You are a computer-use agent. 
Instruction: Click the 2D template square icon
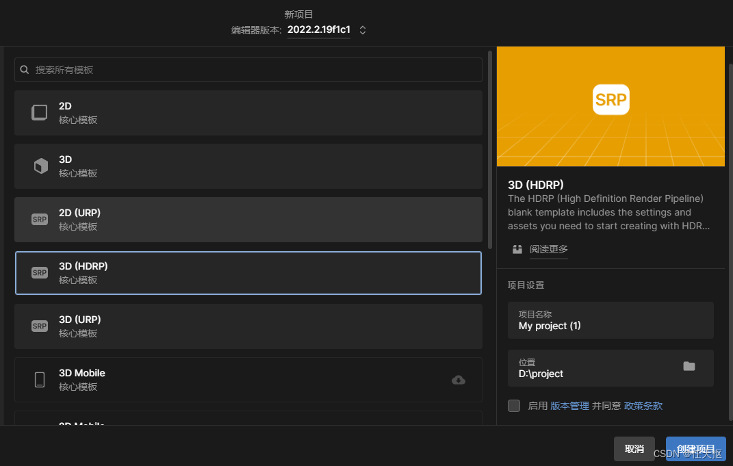point(40,113)
